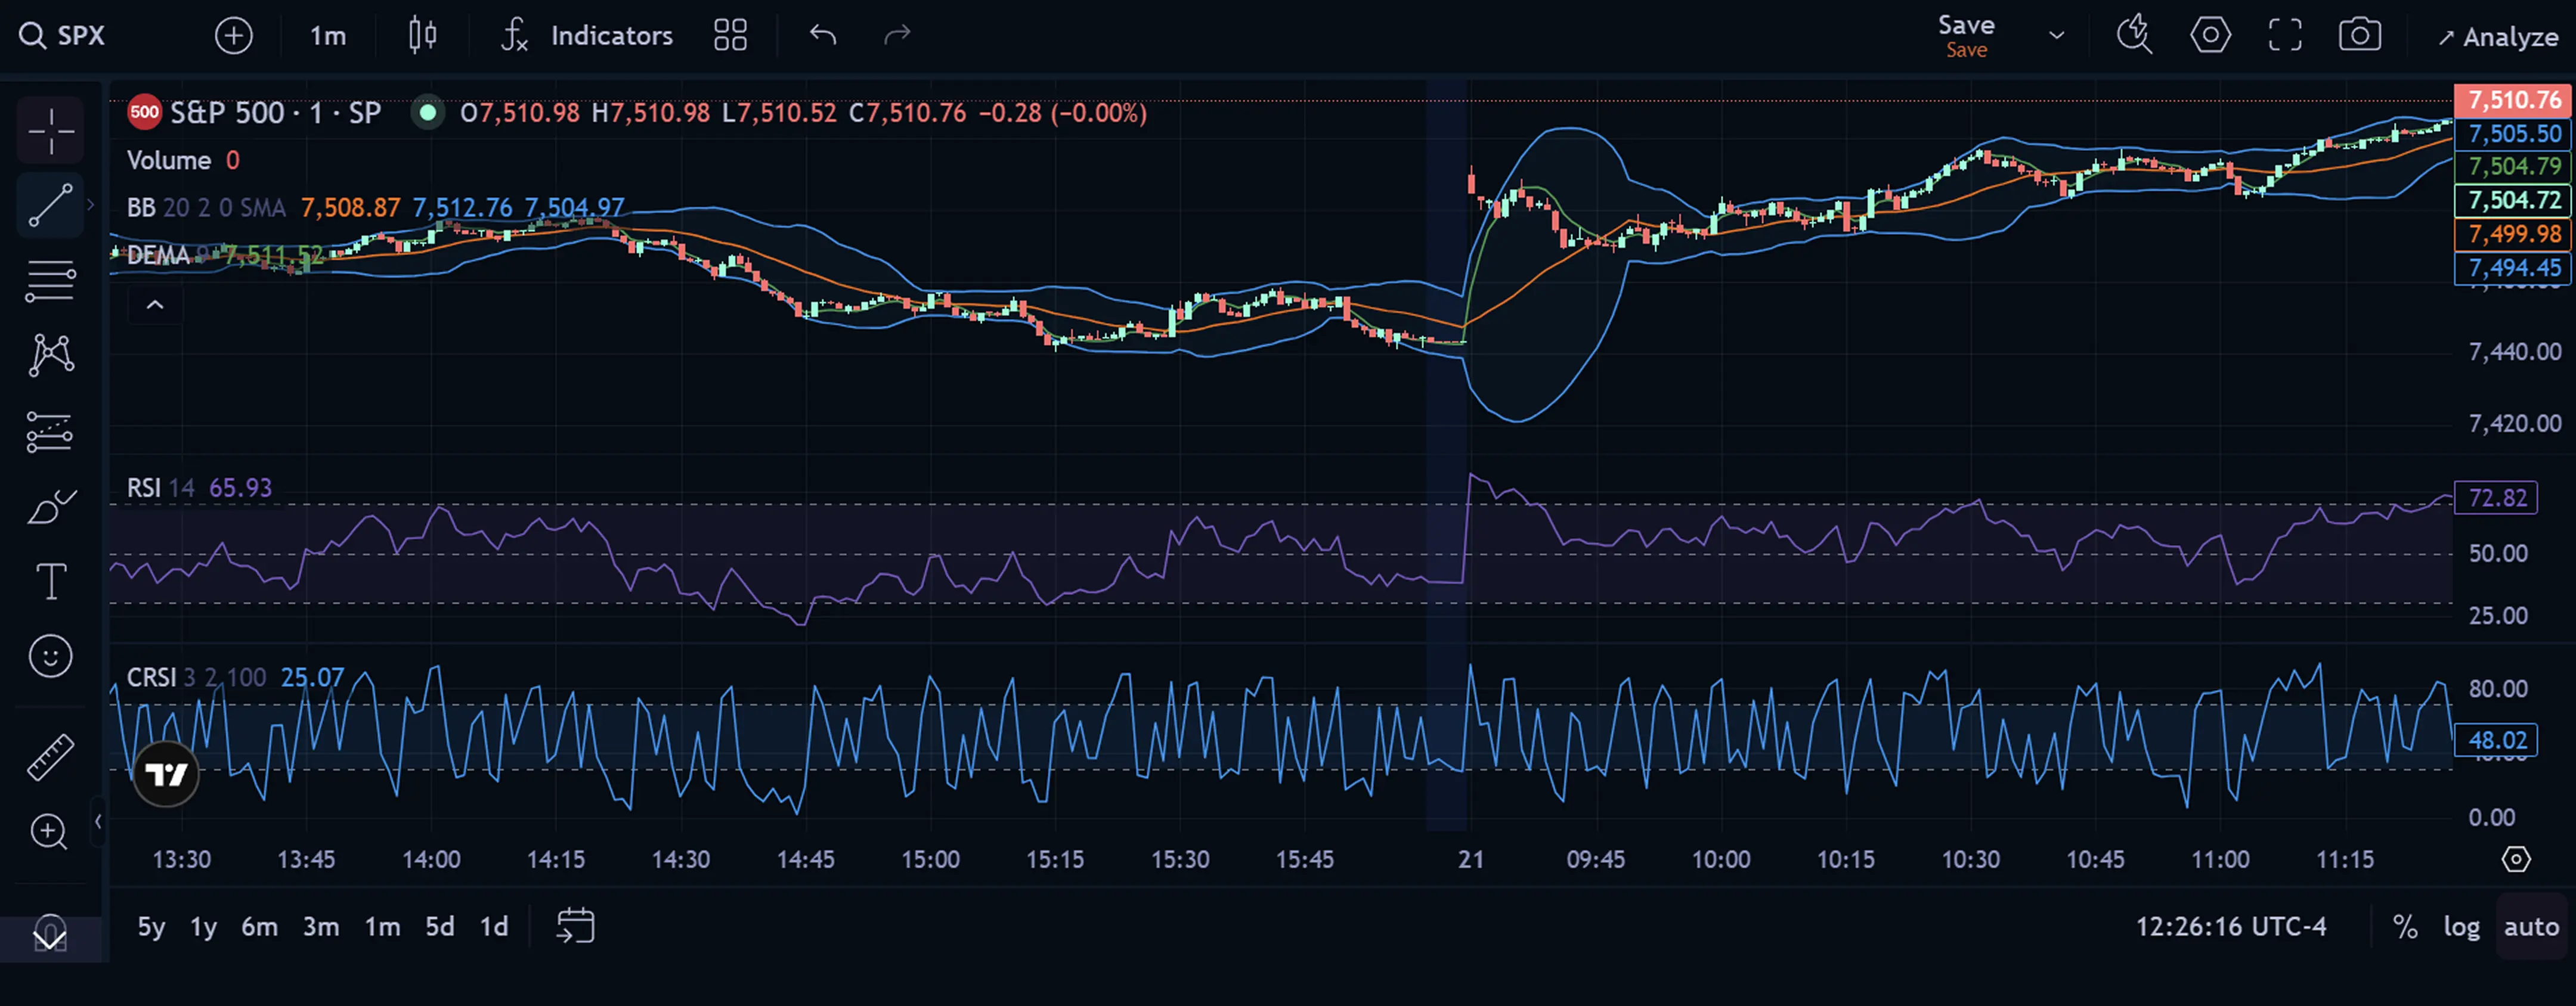
Task: Undo the last chart action
Action: 823,36
